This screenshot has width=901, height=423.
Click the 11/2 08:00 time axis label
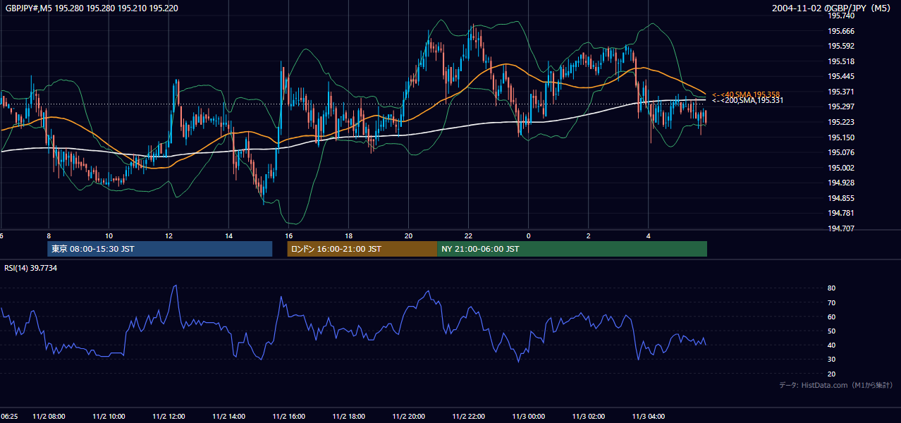49,417
